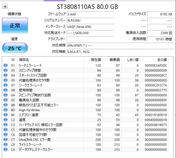This screenshot has width=176, height=158.
Task: Select the disk title ST3808110AS 80.0 GB
Action: click(x=87, y=7)
